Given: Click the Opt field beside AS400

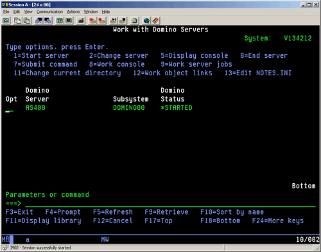Looking at the screenshot, I should pos(10,108).
